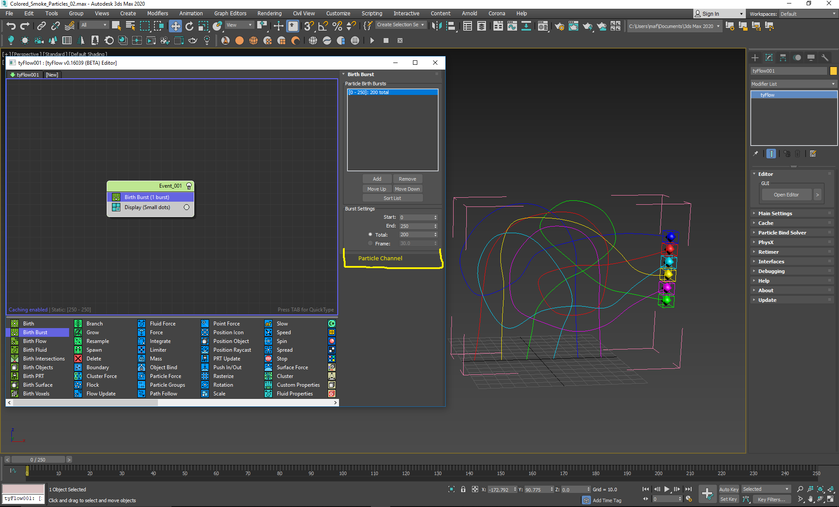Screen dimensions: 839x507
Task: Open the Utilities panel wrench icon
Action: (x=825, y=58)
